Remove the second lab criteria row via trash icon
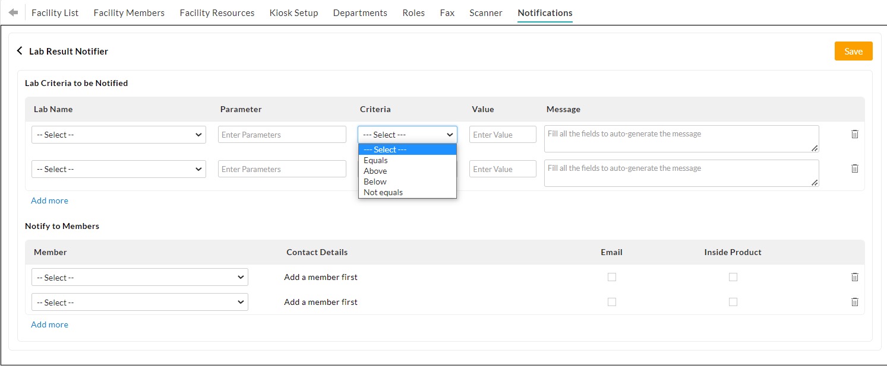The width and height of the screenshot is (887, 366). [854, 168]
